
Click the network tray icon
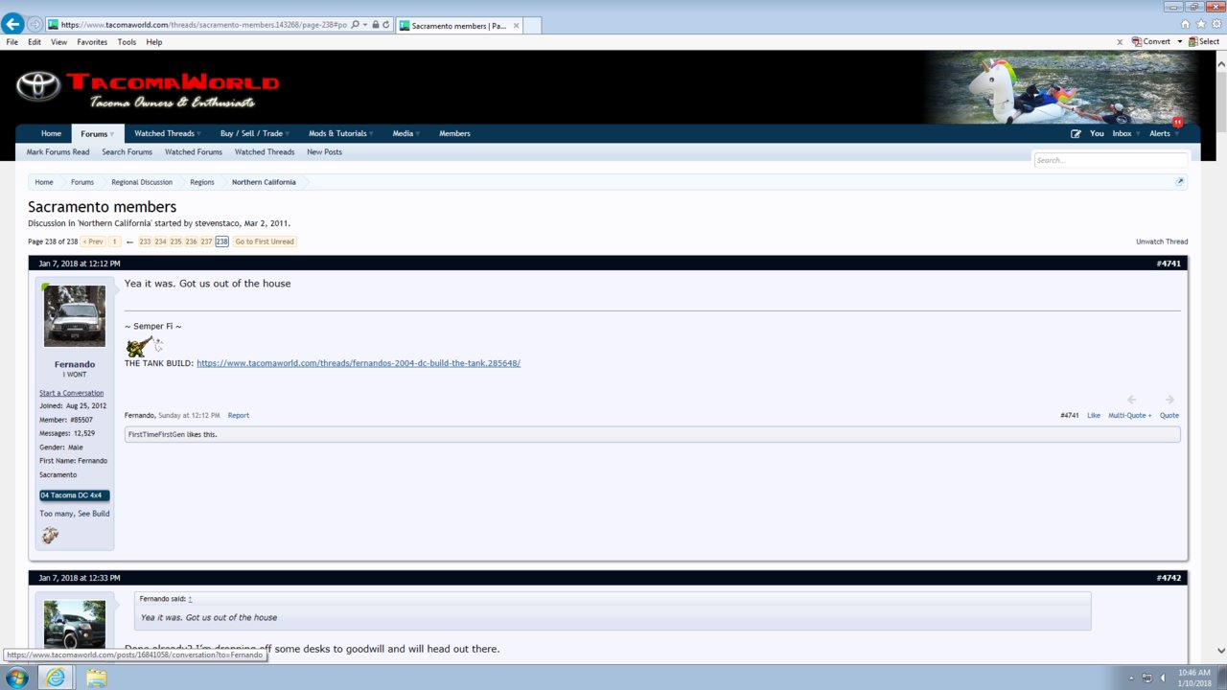point(1146,678)
